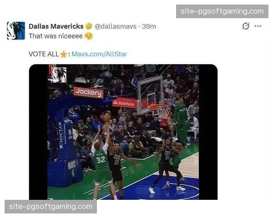Open the Dallas Mavericks profile avatar
The image size is (273, 218).
tap(16, 30)
